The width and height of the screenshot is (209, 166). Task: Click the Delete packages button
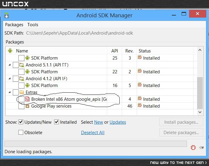(181, 133)
